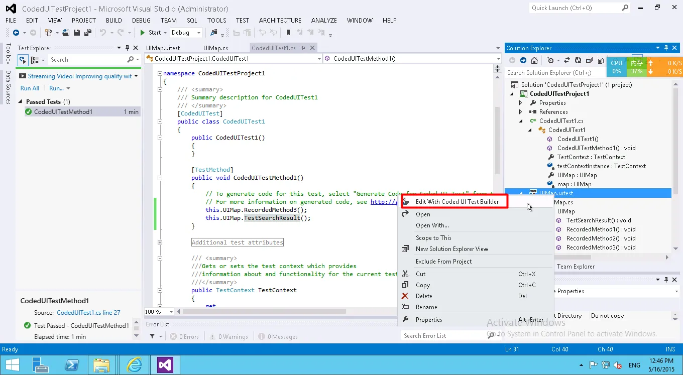
Task: Expand the Properties node in Solution Explorer
Action: coord(521,103)
